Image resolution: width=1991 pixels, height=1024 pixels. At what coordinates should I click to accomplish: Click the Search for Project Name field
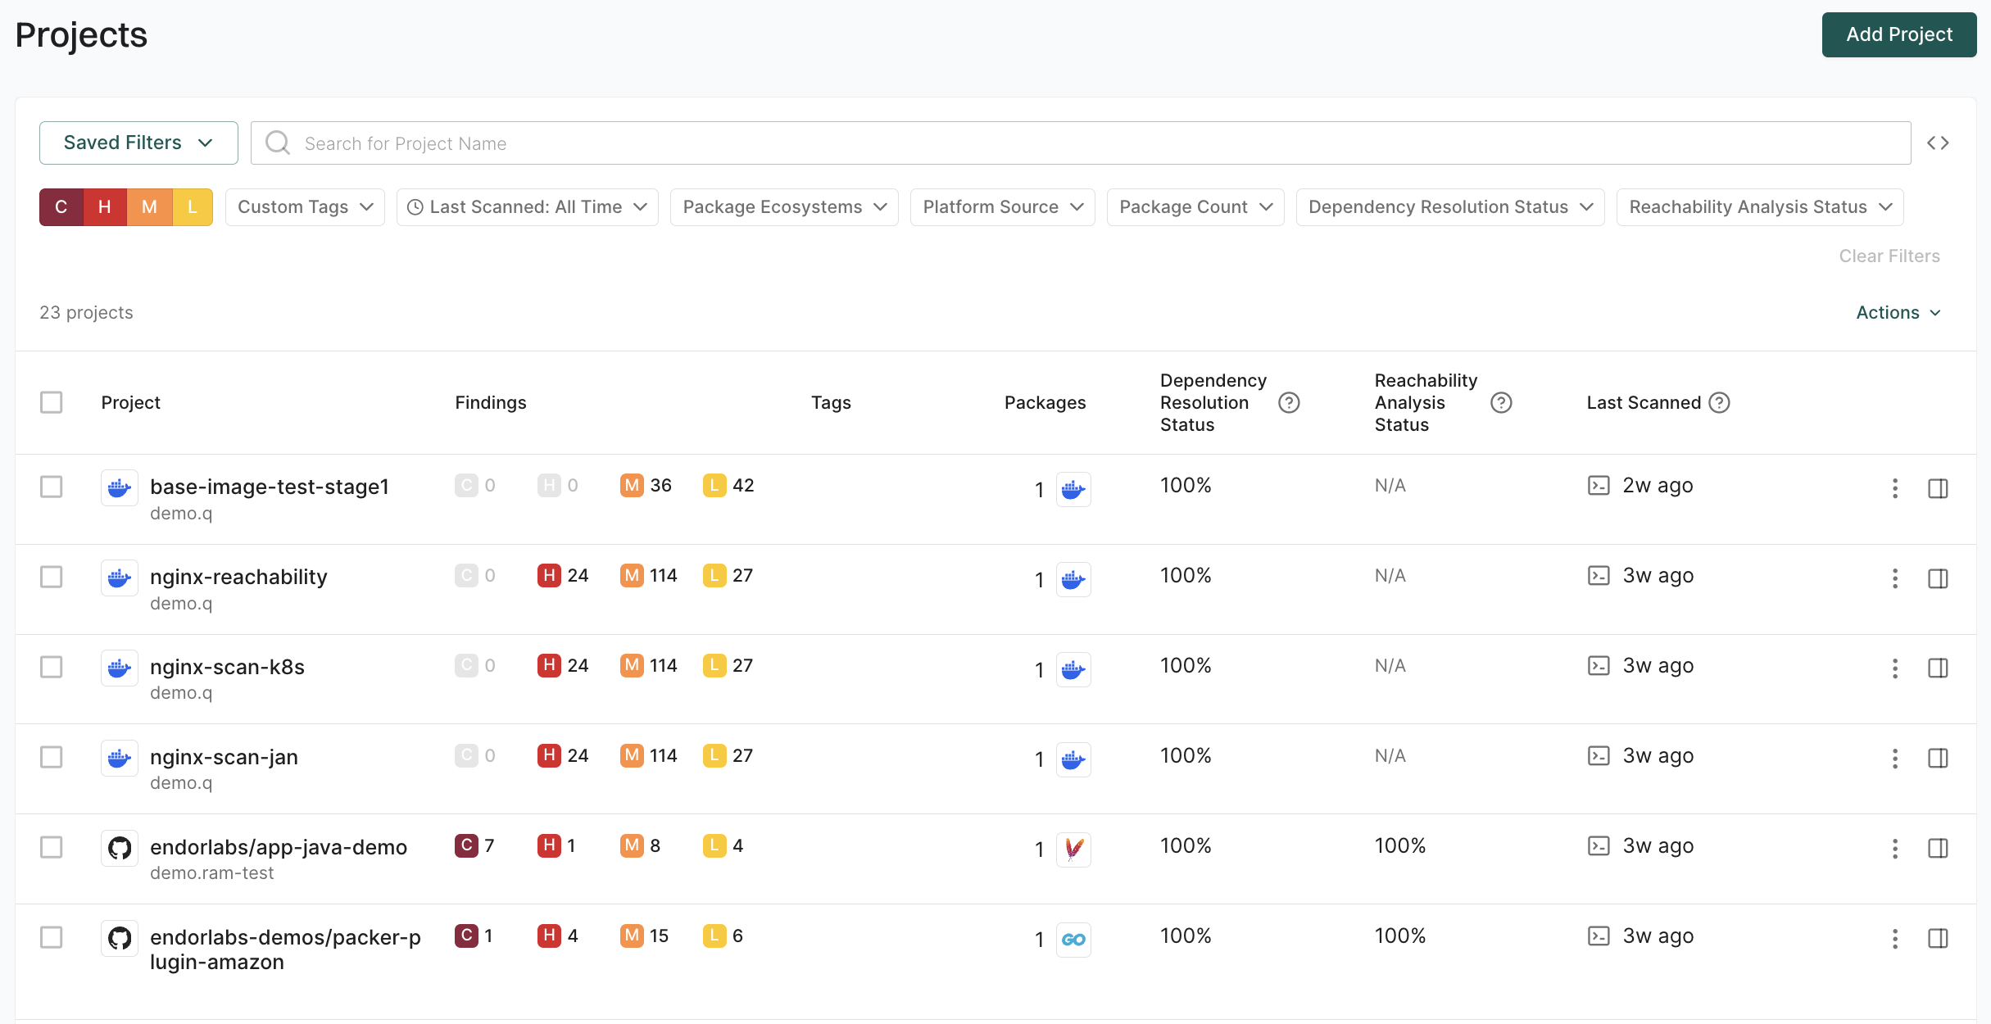(x=1080, y=143)
